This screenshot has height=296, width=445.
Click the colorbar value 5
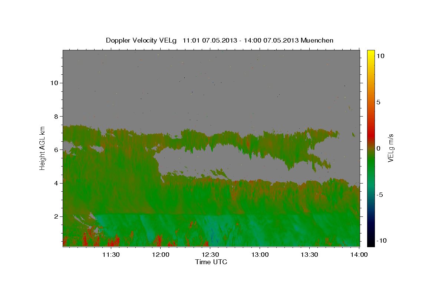(x=378, y=102)
